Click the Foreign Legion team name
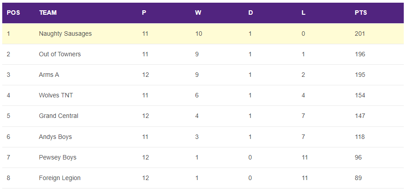 pyautogui.click(x=60, y=178)
